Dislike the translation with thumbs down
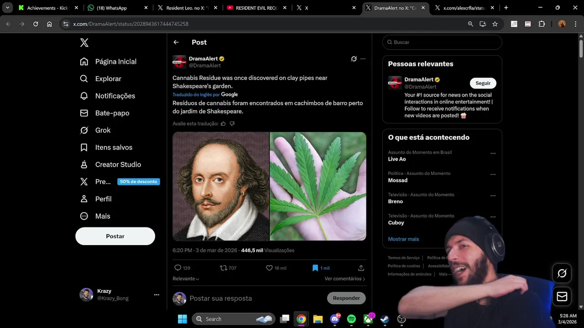 [232, 123]
